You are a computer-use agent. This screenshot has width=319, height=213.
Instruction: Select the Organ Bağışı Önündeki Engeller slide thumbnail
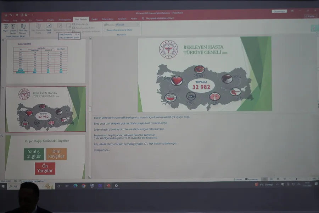pyautogui.click(x=45, y=157)
